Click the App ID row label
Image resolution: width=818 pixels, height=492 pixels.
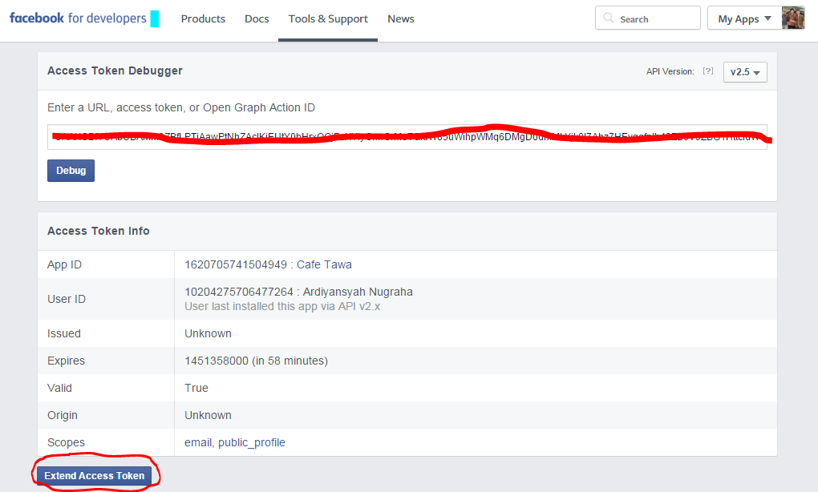[x=65, y=264]
